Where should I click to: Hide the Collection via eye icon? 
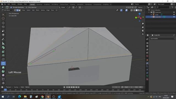(174, 12)
